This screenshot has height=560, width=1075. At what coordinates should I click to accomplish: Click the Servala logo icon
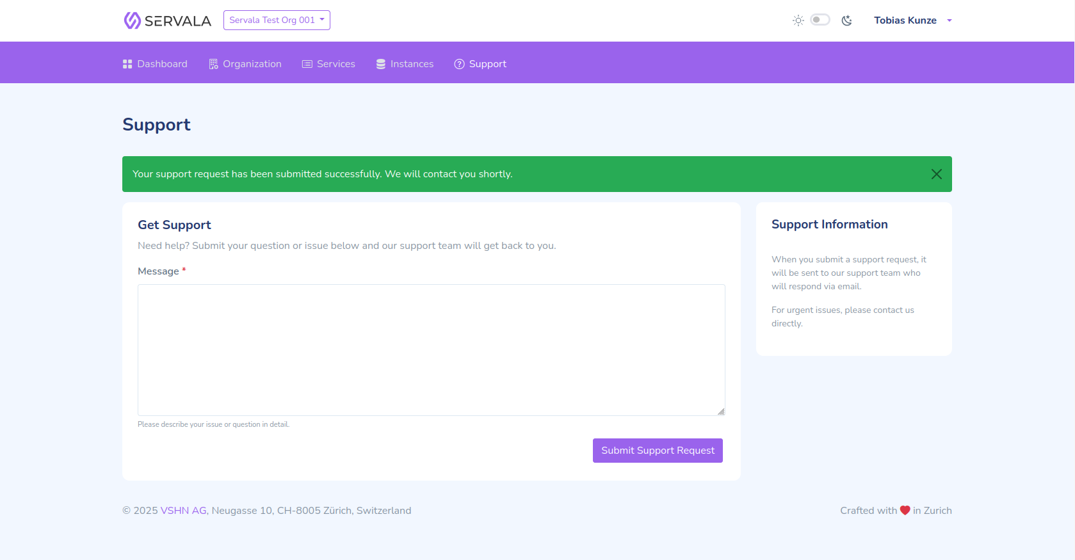pos(132,20)
